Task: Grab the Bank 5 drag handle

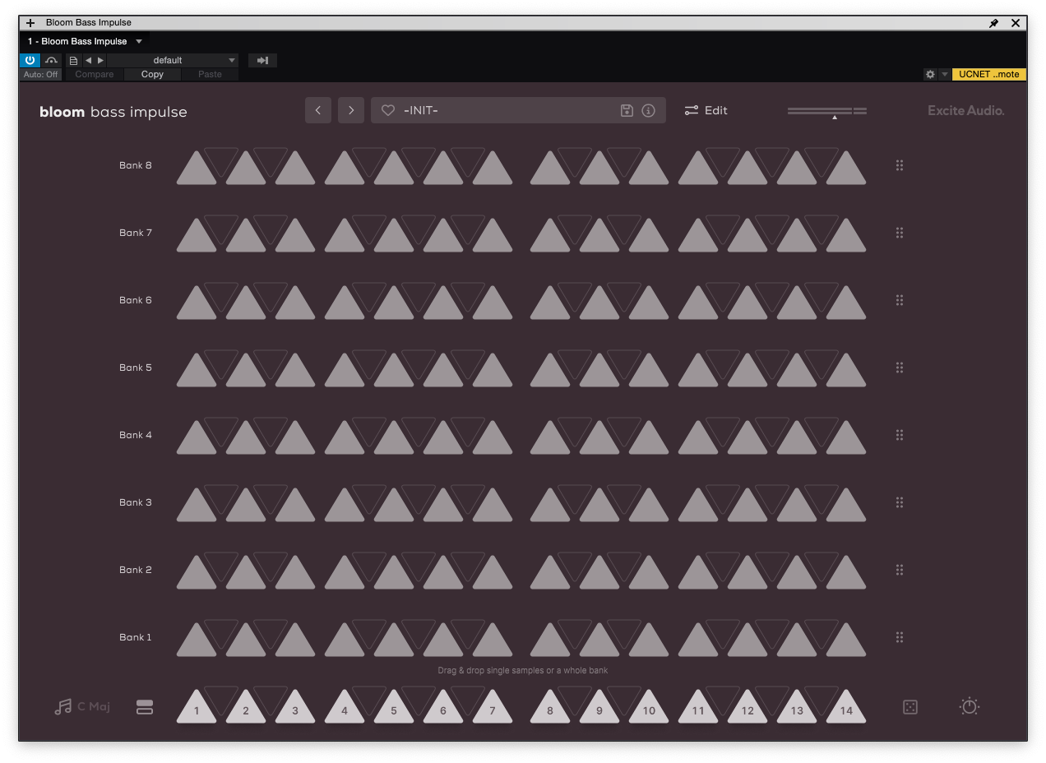Action: [900, 368]
